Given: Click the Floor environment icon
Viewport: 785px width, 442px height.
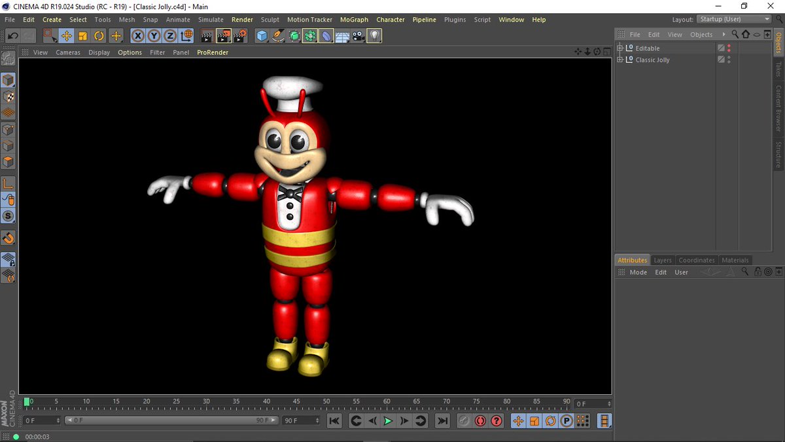Looking at the screenshot, I should point(342,36).
